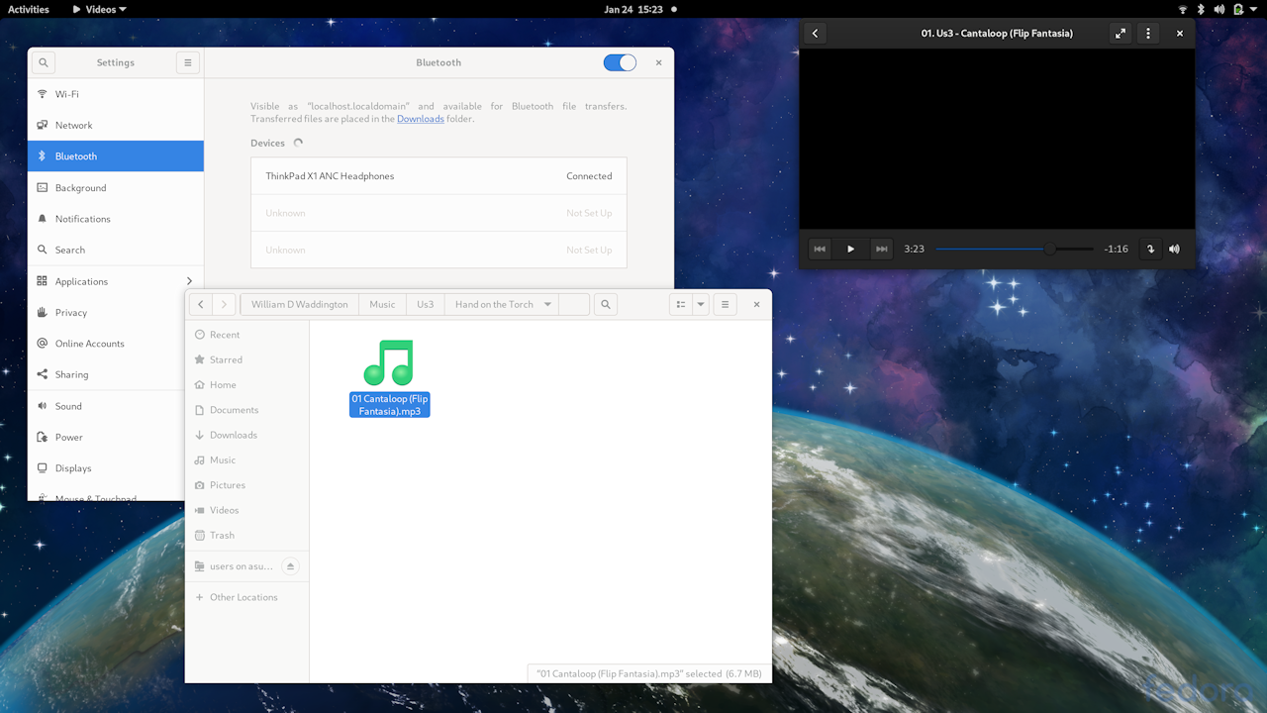Image resolution: width=1267 pixels, height=713 pixels.
Task: Open Online Accounts settings panel
Action: tap(116, 344)
